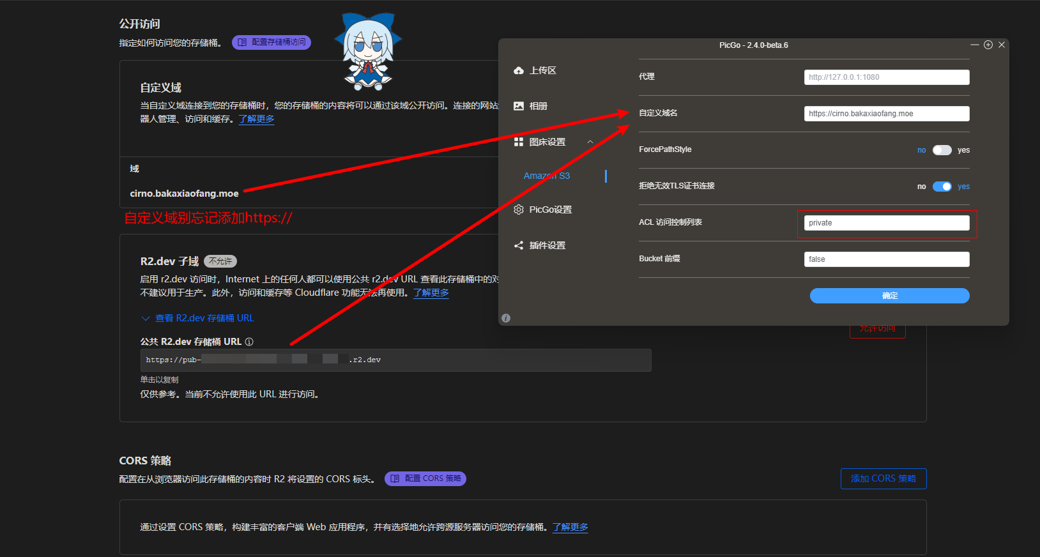Collapse 图床设置 submenu with chevron arrow
The image size is (1040, 557).
(590, 142)
